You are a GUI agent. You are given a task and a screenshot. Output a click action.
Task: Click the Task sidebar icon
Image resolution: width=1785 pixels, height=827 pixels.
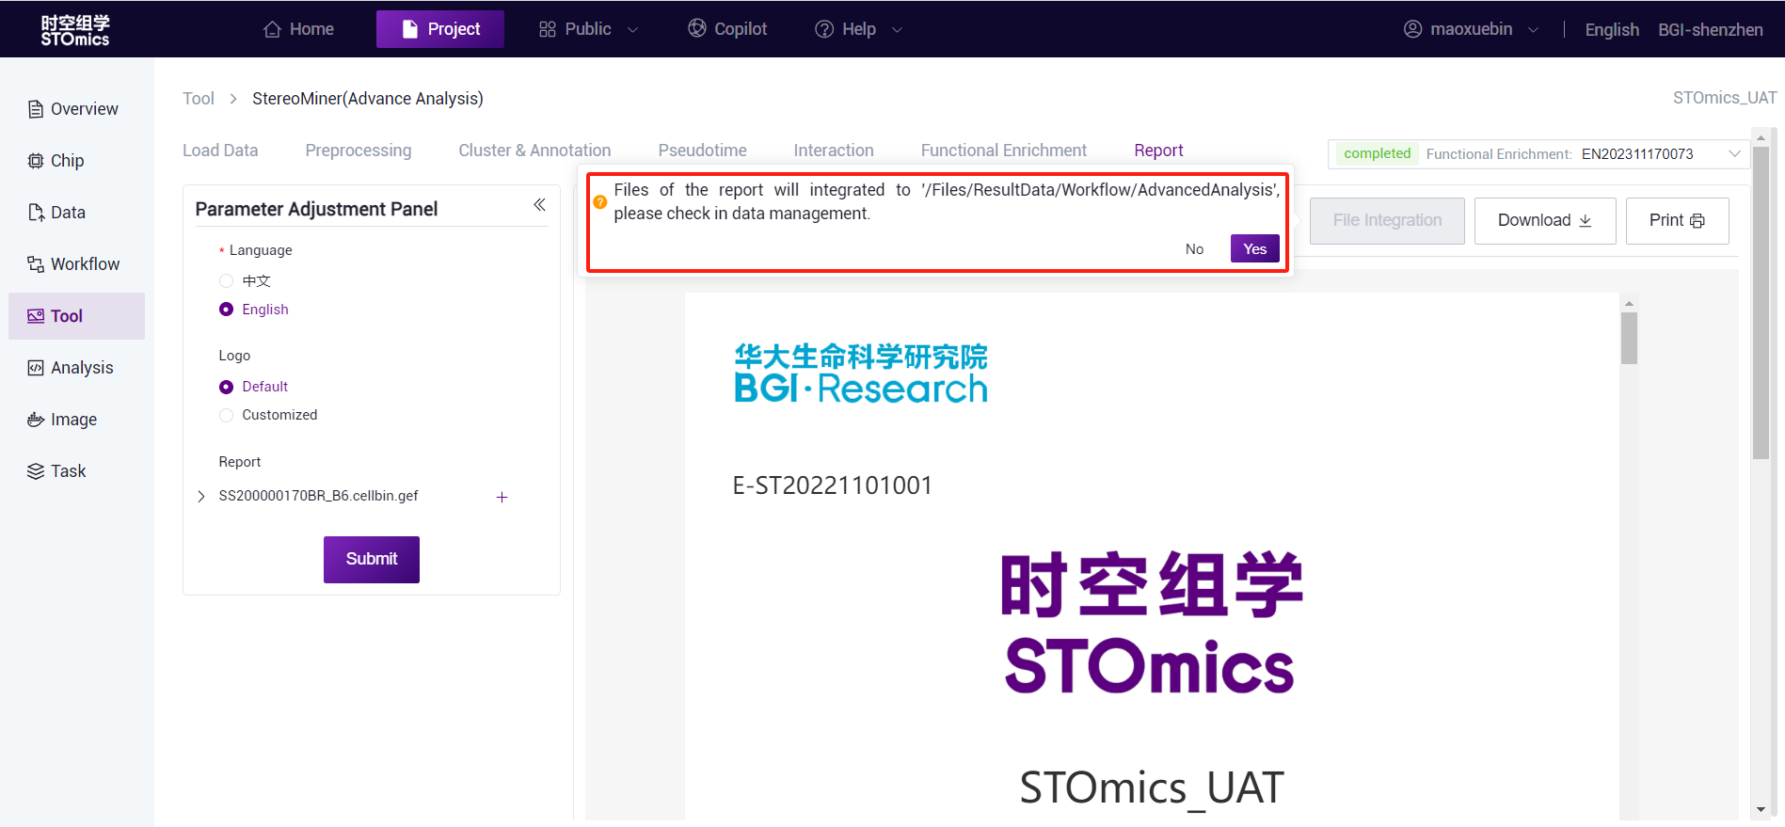36,471
